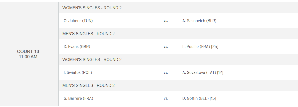Open D. Evans (GBR) player link
298x107 pixels.
pyautogui.click(x=77, y=47)
